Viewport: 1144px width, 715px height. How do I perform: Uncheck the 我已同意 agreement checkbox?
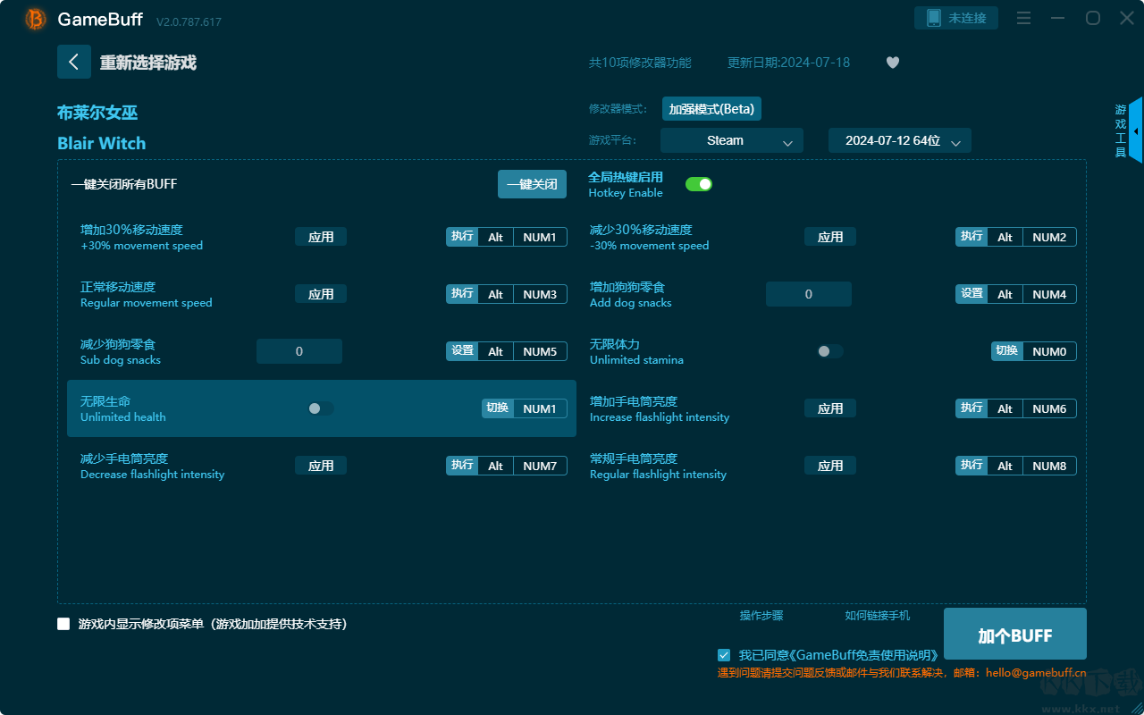click(724, 655)
